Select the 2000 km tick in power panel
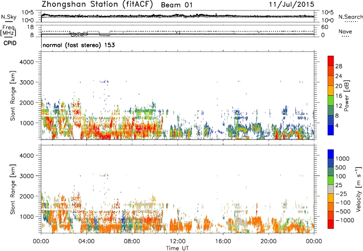363x251 pixels. tap(27, 102)
